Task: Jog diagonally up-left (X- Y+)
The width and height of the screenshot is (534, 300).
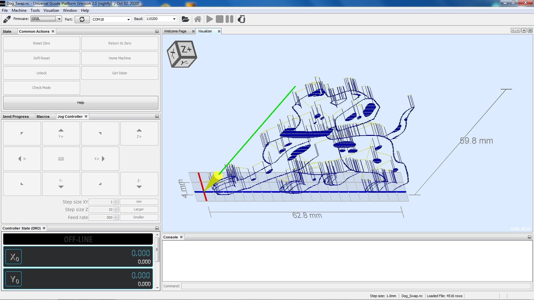Action: point(22,133)
